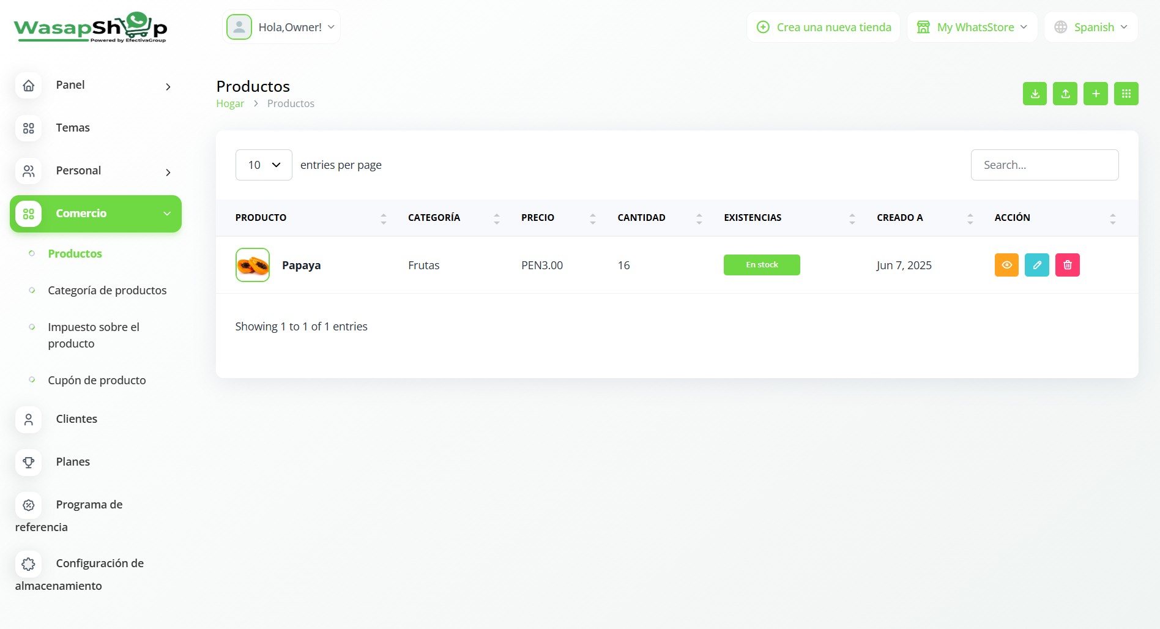
Task: Click the Planes trophy icon
Action: click(29, 463)
